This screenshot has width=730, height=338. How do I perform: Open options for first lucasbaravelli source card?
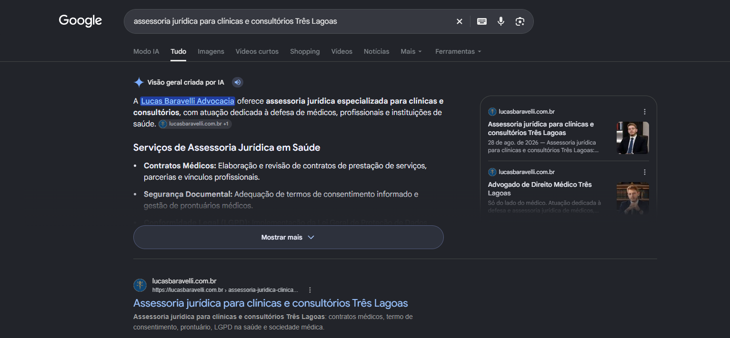(645, 112)
